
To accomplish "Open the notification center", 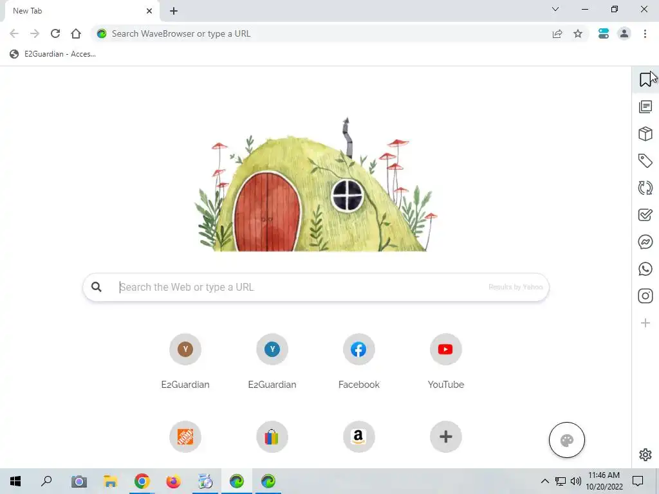I will pyautogui.click(x=638, y=481).
